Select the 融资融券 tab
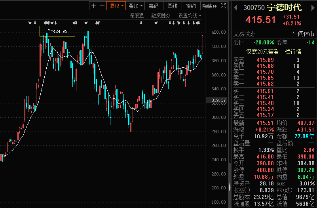This screenshot has height=208, width=317. (161, 15)
